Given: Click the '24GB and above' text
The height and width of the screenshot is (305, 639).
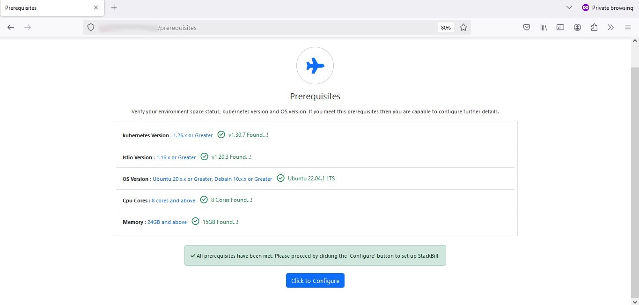Looking at the screenshot, I should point(167,222).
